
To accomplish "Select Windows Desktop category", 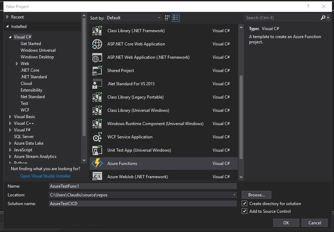I will click(37, 57).
